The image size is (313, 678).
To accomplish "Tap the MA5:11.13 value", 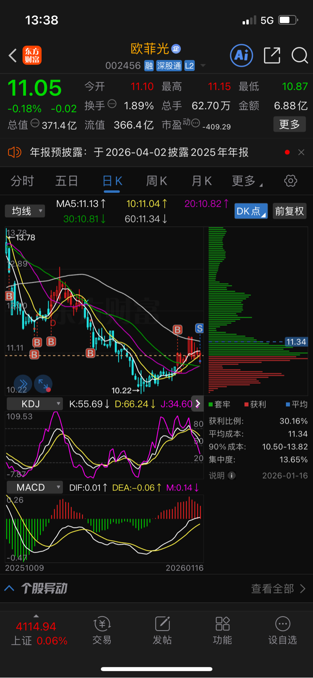I will tap(81, 203).
